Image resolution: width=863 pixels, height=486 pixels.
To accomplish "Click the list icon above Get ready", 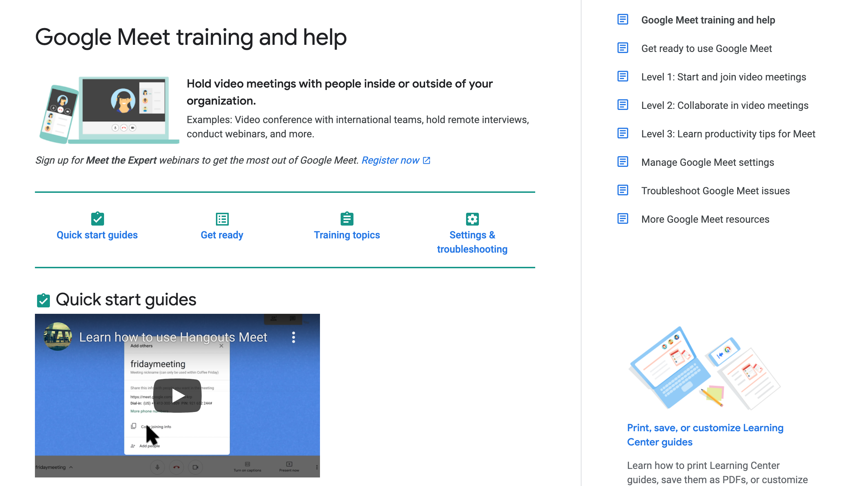I will [222, 219].
